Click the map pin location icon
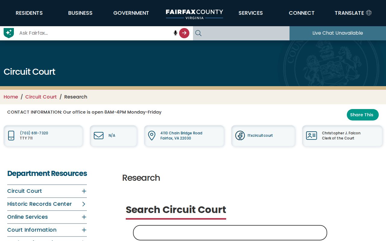Viewport: 386px width, 241px height. [152, 136]
